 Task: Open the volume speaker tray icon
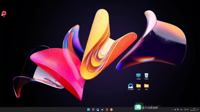point(188,110)
